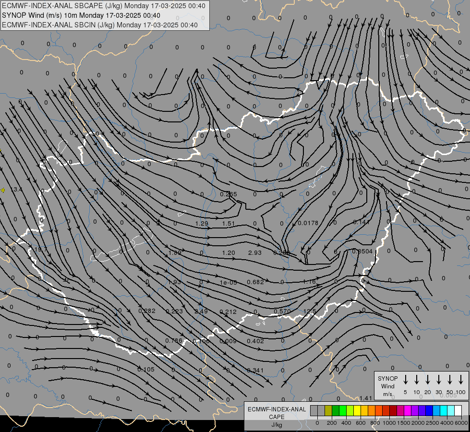Click the 19.7 value on the map
This screenshot has height=432, width=470.
[x=41, y=250]
